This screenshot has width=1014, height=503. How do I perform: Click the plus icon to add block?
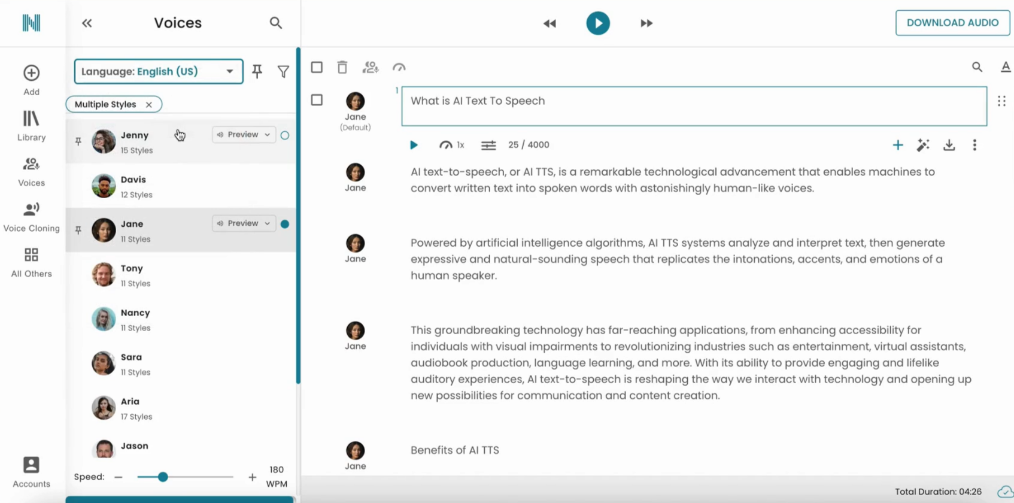(x=898, y=145)
